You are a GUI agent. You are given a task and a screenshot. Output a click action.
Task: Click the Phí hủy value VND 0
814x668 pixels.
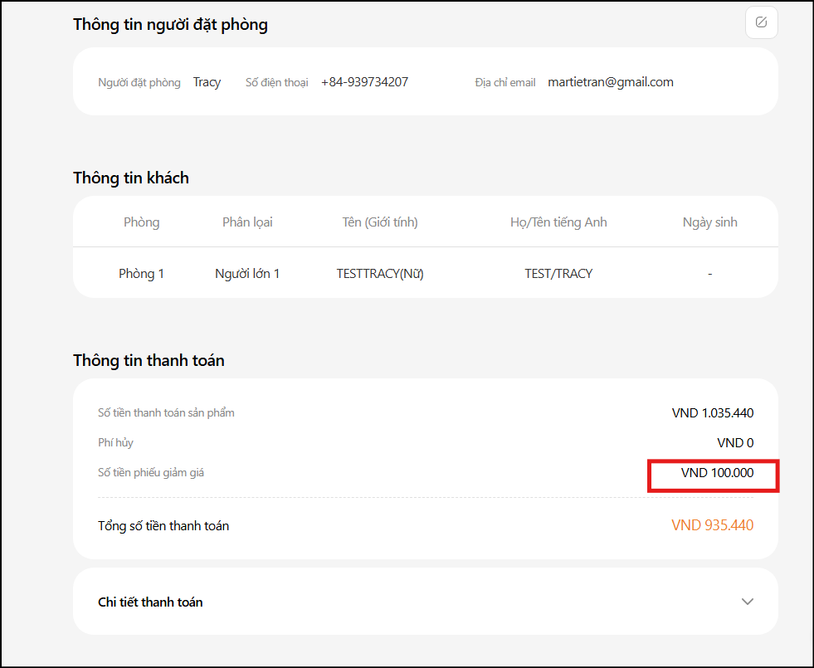pyautogui.click(x=735, y=443)
